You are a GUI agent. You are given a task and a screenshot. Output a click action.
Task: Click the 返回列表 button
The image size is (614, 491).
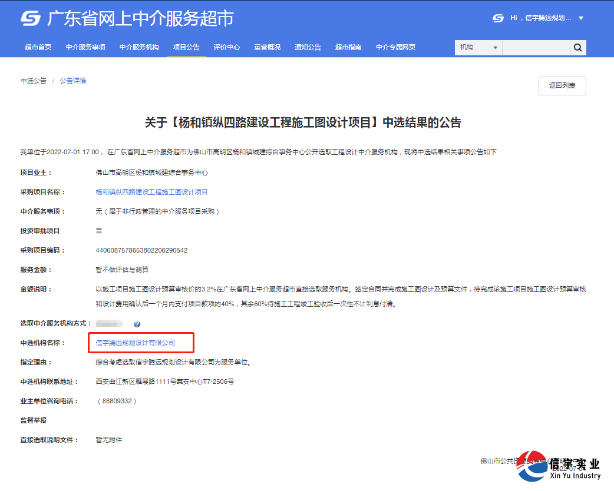(562, 85)
